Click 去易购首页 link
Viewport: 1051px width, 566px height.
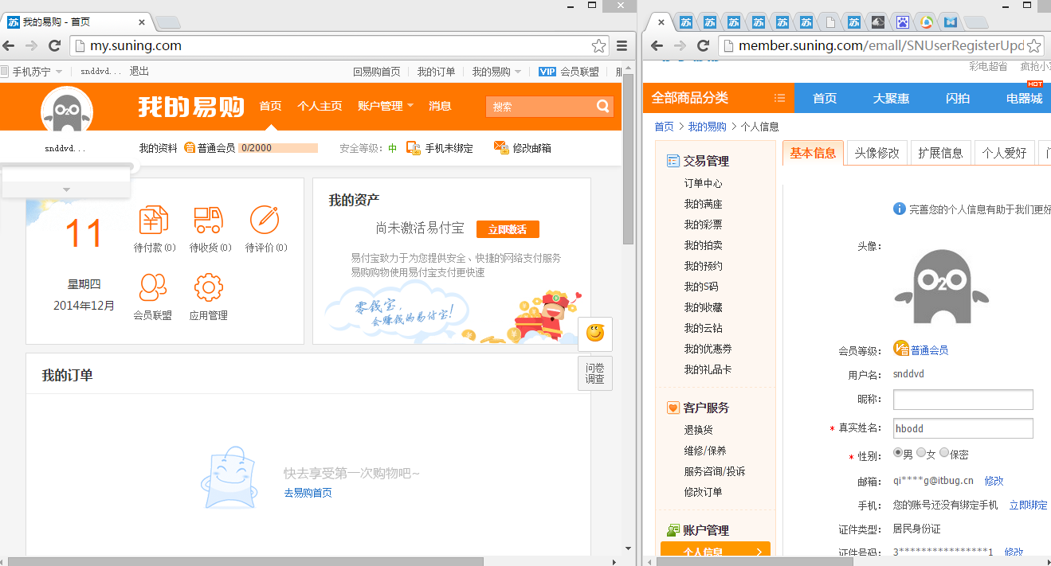(x=308, y=493)
